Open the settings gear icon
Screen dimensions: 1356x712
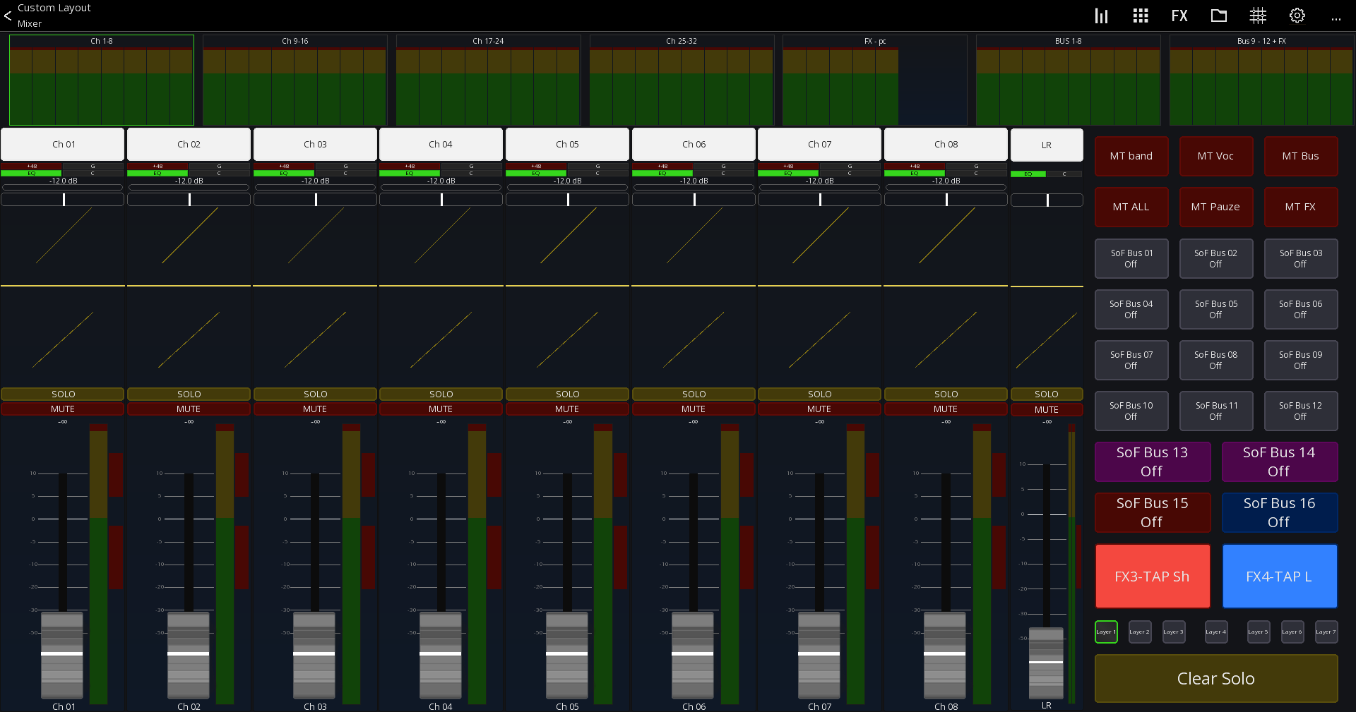click(x=1297, y=16)
